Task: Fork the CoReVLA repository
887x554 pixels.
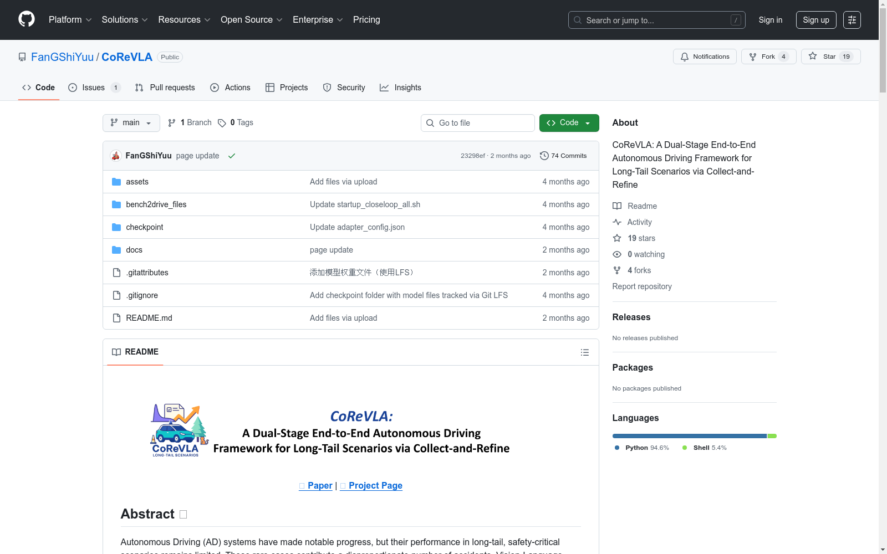Action: (x=768, y=57)
